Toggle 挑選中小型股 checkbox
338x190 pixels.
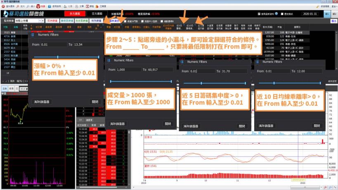[x=142, y=21]
